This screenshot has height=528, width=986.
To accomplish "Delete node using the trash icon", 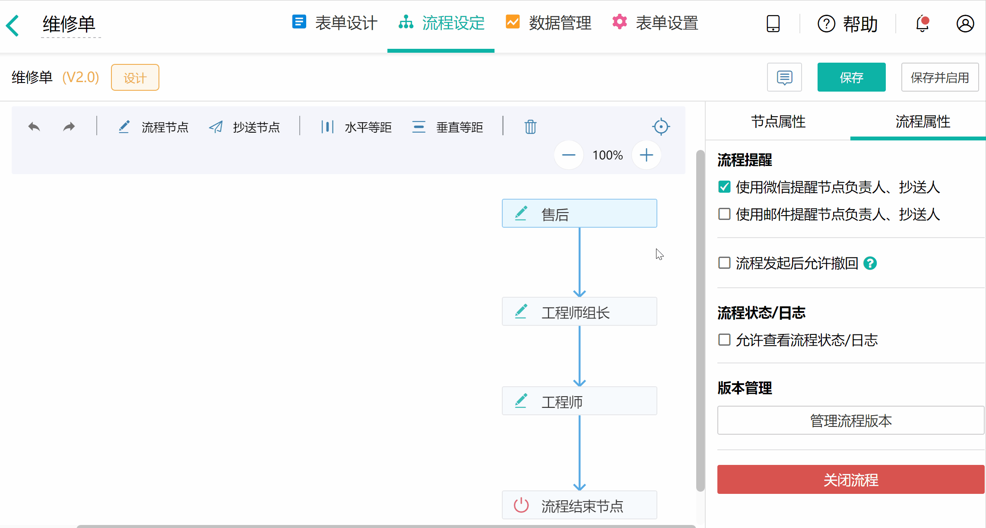I will click(530, 127).
